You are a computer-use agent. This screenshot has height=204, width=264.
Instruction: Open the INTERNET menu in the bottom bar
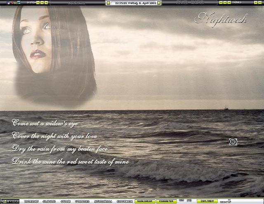pos(31,201)
